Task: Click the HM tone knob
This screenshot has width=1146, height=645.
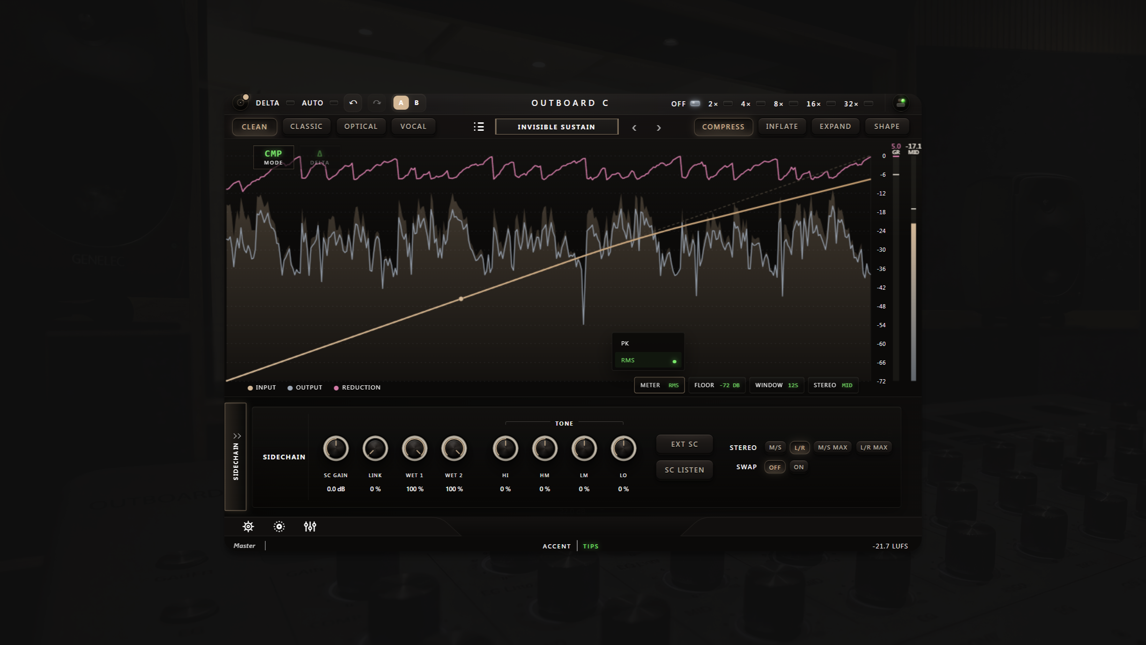Action: (545, 449)
